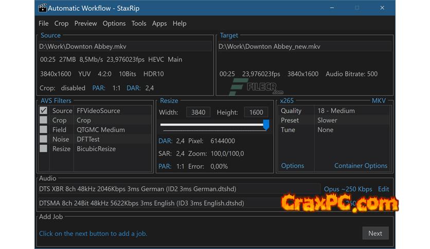Enable the BicubicResize filter checkbox
The width and height of the screenshot is (430, 249).
44,149
